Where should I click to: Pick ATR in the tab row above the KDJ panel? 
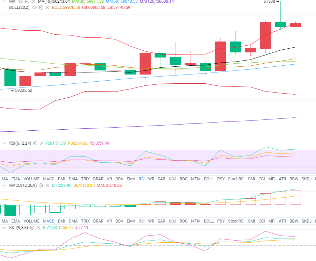(282, 221)
